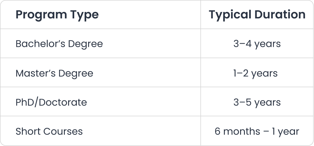Image resolution: width=314 pixels, height=146 pixels.
Task: Select the Master's Degree cell
Action: coord(54,73)
